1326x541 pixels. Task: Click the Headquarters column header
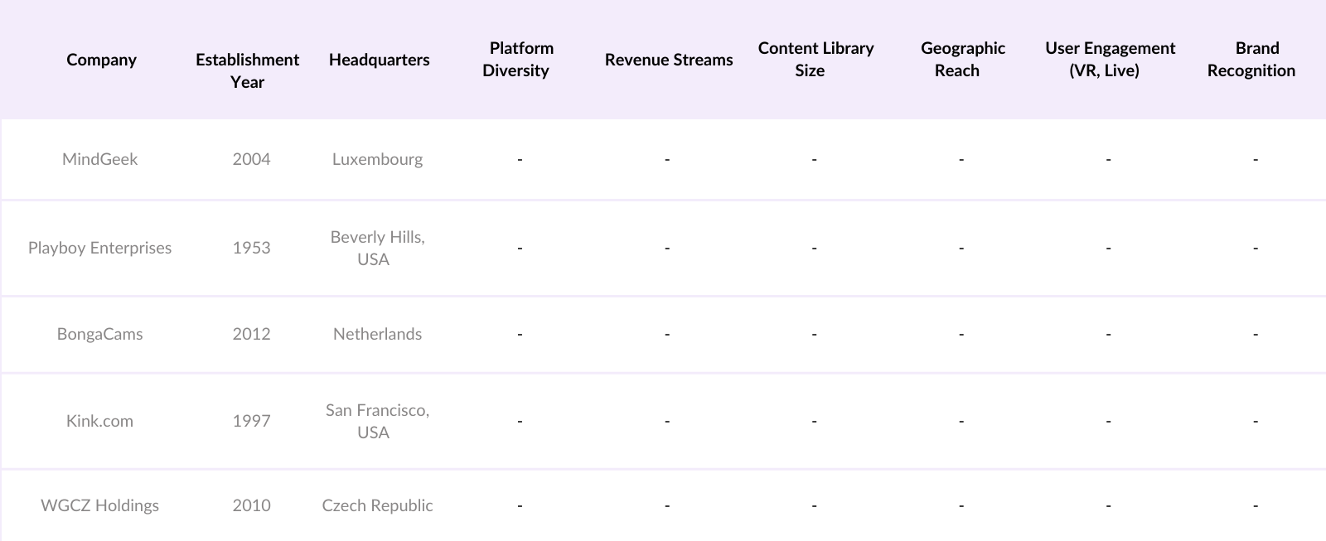379,60
